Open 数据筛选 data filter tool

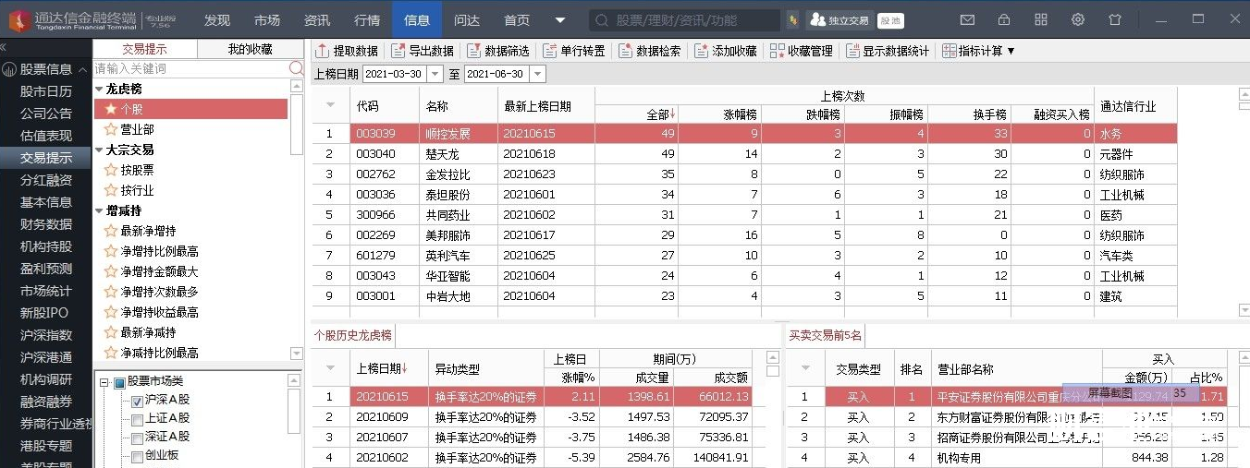(x=497, y=51)
